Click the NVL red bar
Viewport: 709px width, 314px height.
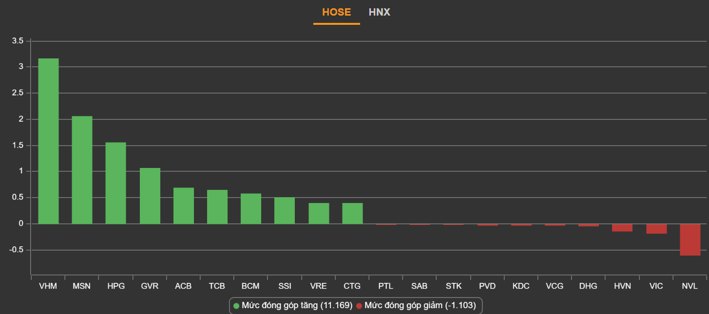point(690,240)
